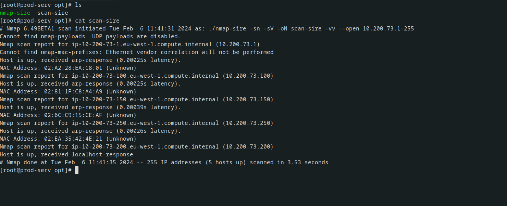Image resolution: width=507 pixels, height=206 pixels.
Task: Click 'Cannot find nmap-mac-prefixes' warning line
Action: point(137,52)
